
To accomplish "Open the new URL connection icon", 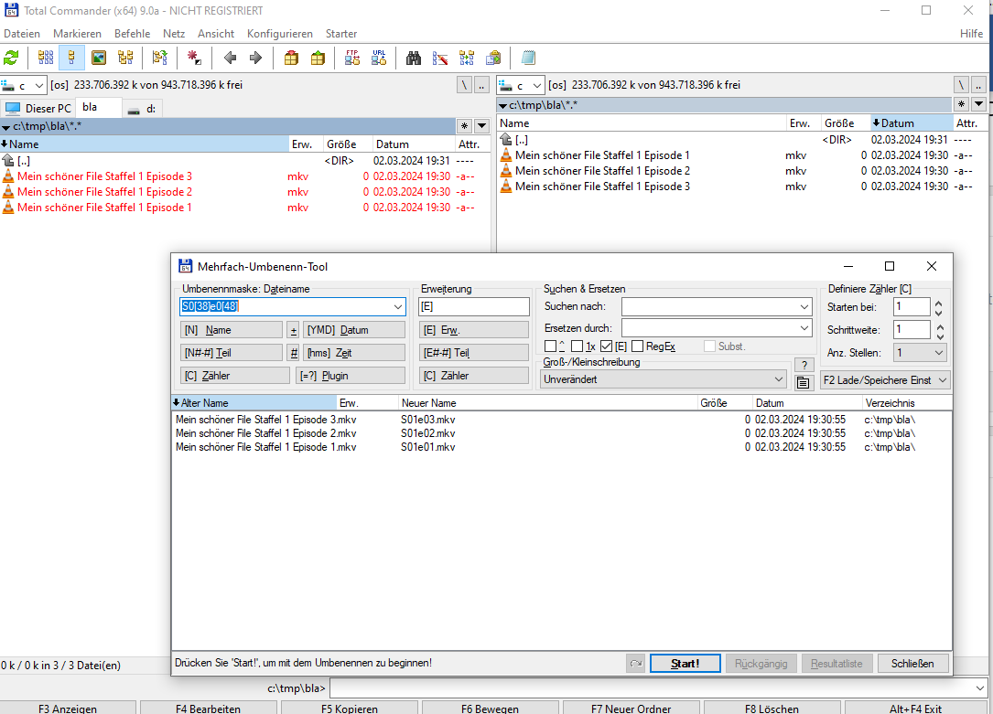I will (379, 59).
